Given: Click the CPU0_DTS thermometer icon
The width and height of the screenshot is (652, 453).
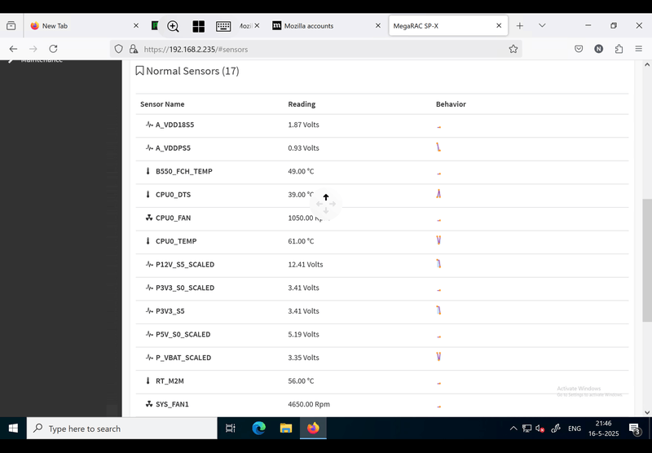Looking at the screenshot, I should [148, 194].
